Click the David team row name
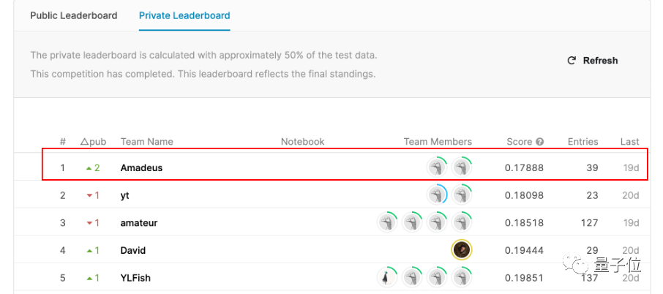This screenshot has height=294, width=663. [x=132, y=251]
